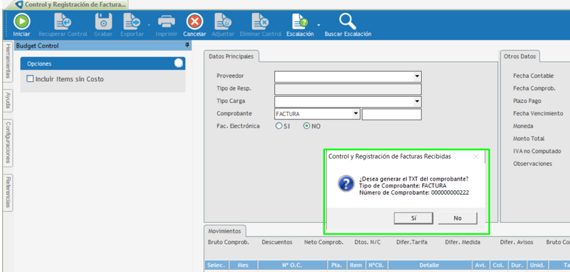This screenshot has width=570, height=272.
Task: Click the Fecha Vencimiento label
Action: (538, 114)
